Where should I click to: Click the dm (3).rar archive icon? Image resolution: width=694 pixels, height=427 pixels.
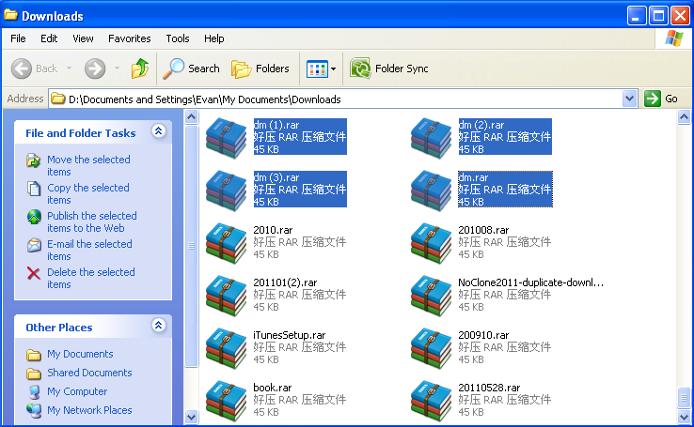tap(227, 191)
